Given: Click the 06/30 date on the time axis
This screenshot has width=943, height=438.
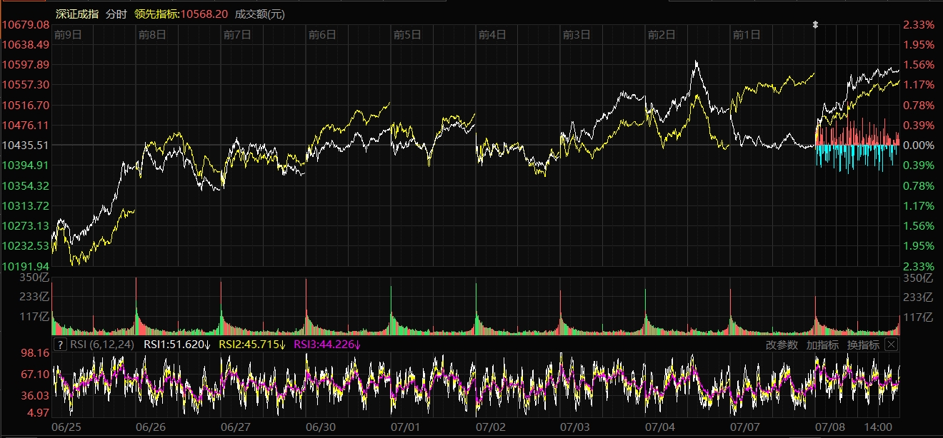Looking at the screenshot, I should (x=321, y=427).
